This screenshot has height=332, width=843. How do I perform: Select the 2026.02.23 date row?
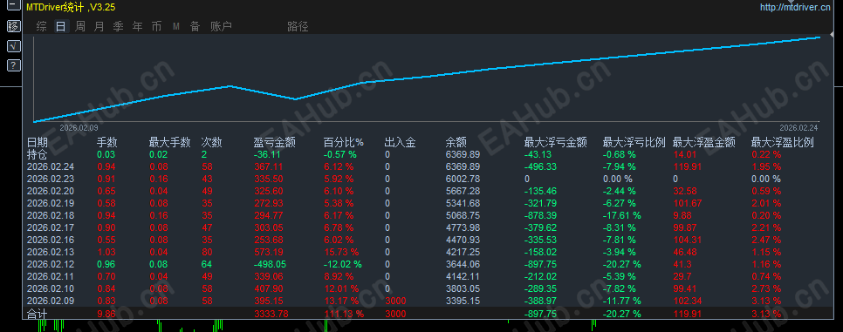[51, 179]
